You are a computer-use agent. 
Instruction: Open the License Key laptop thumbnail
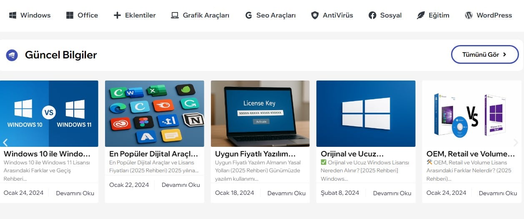pos(260,113)
